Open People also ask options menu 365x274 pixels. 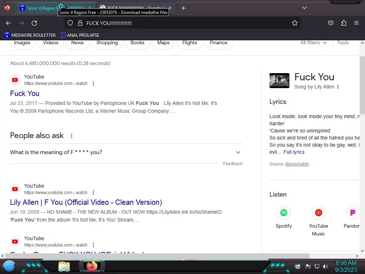[72, 136]
